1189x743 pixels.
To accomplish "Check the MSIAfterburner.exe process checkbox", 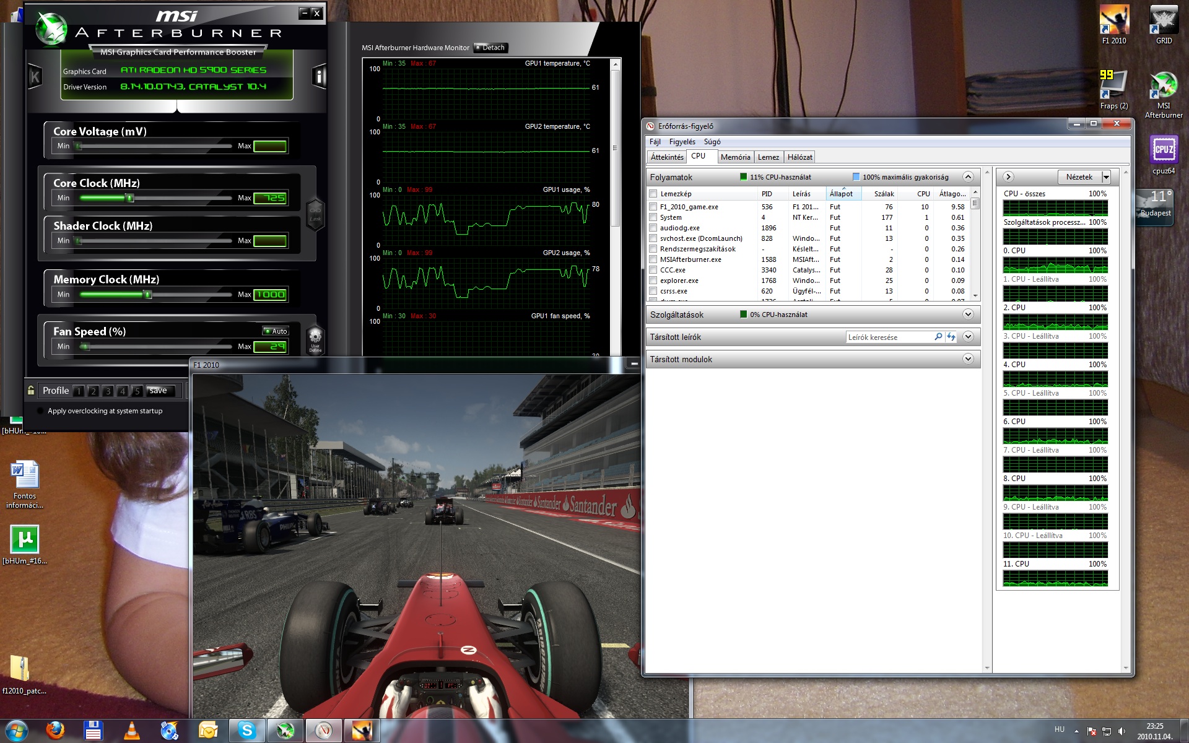I will (653, 259).
